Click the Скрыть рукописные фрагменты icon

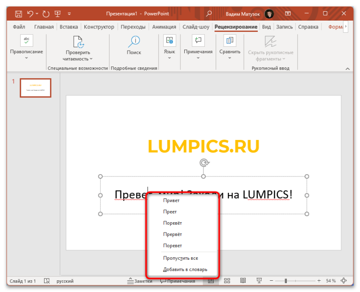click(x=270, y=42)
